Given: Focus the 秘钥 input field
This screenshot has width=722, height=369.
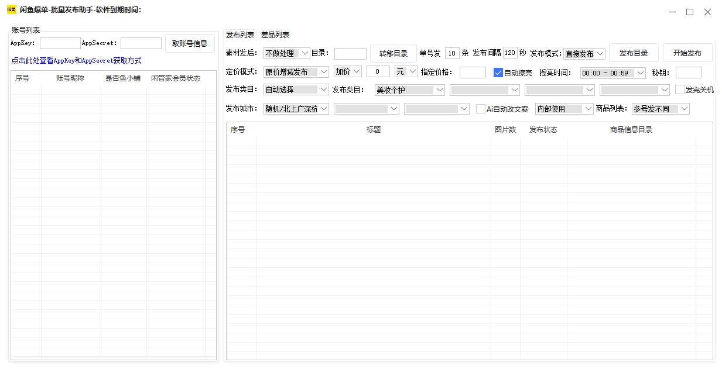Looking at the screenshot, I should point(689,73).
